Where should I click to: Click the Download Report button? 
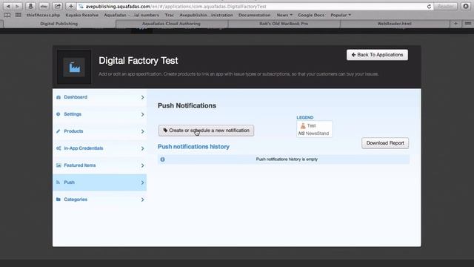385,143
